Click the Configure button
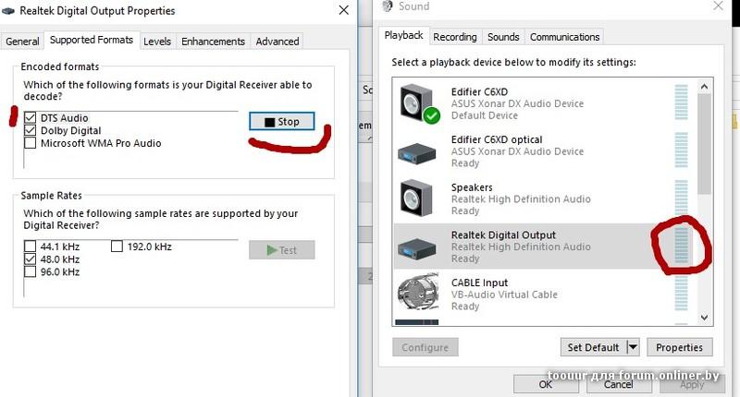 click(x=425, y=347)
